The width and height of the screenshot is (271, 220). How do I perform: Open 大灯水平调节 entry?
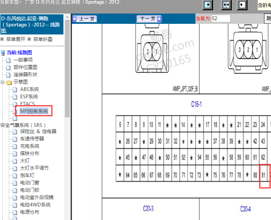(34, 168)
